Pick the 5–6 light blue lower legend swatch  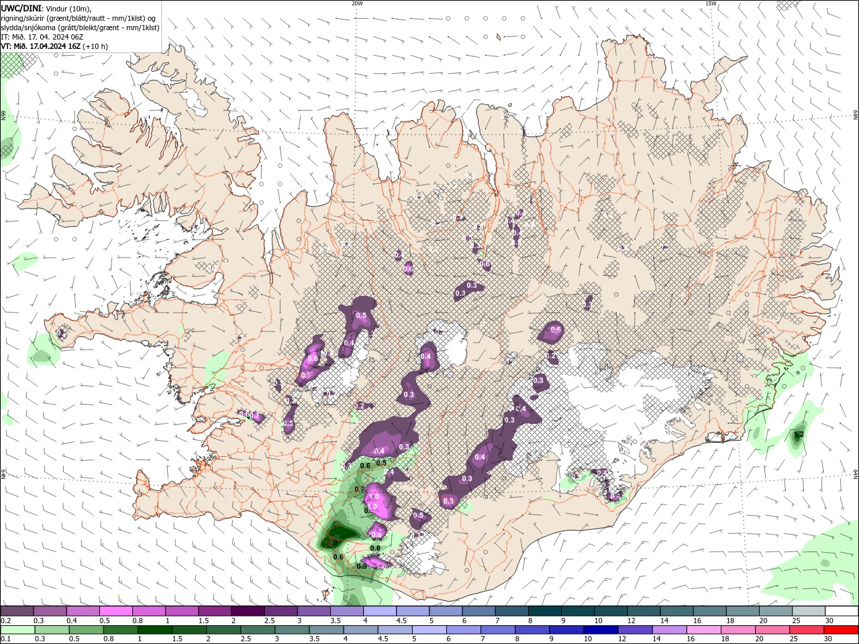(x=428, y=630)
